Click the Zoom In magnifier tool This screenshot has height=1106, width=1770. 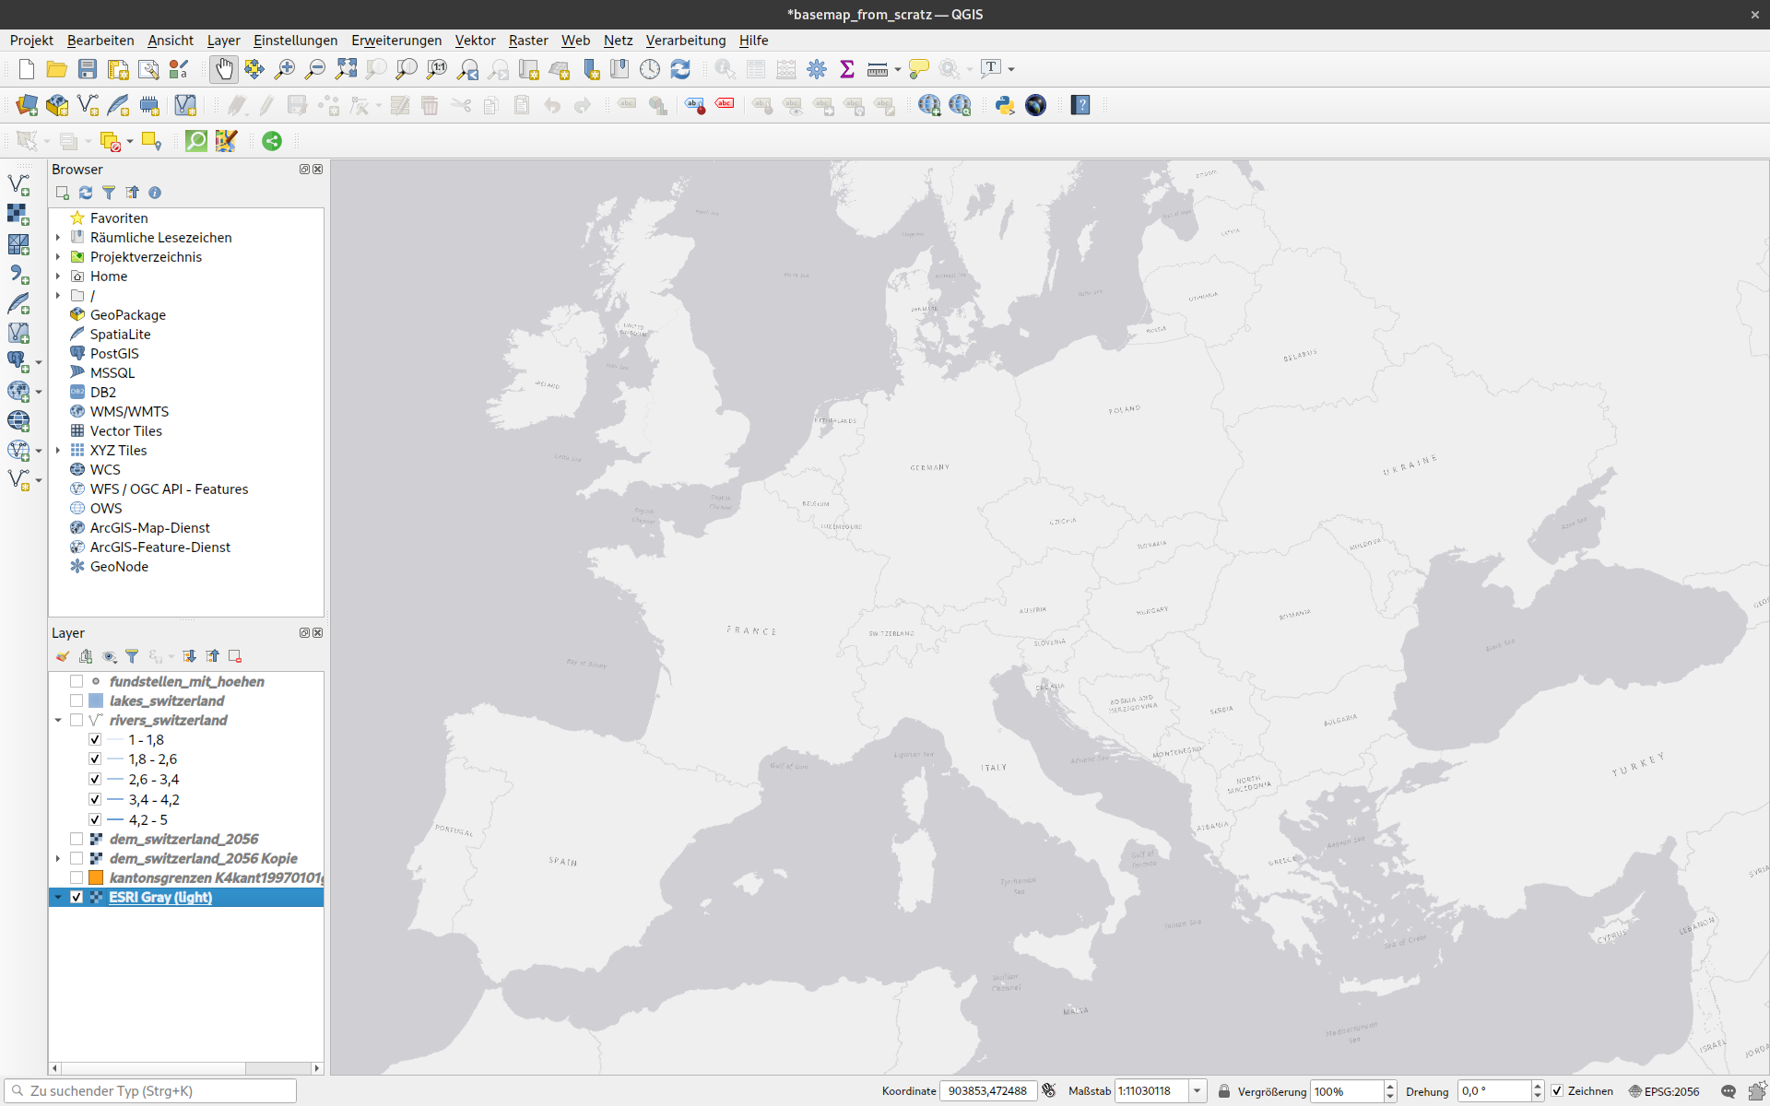click(285, 69)
